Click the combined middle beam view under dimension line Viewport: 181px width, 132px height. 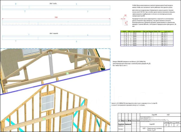click(56, 23)
